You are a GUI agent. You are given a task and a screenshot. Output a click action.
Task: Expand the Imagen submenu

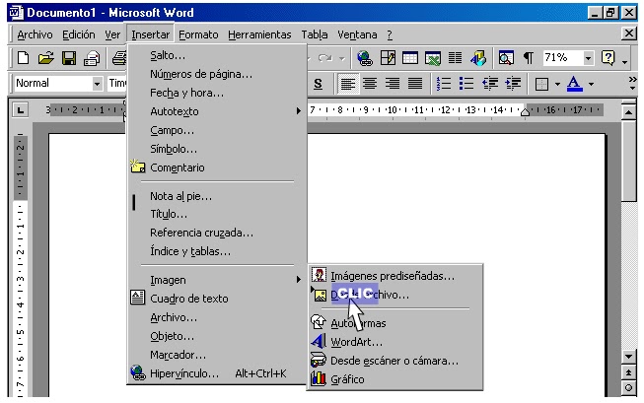point(217,280)
